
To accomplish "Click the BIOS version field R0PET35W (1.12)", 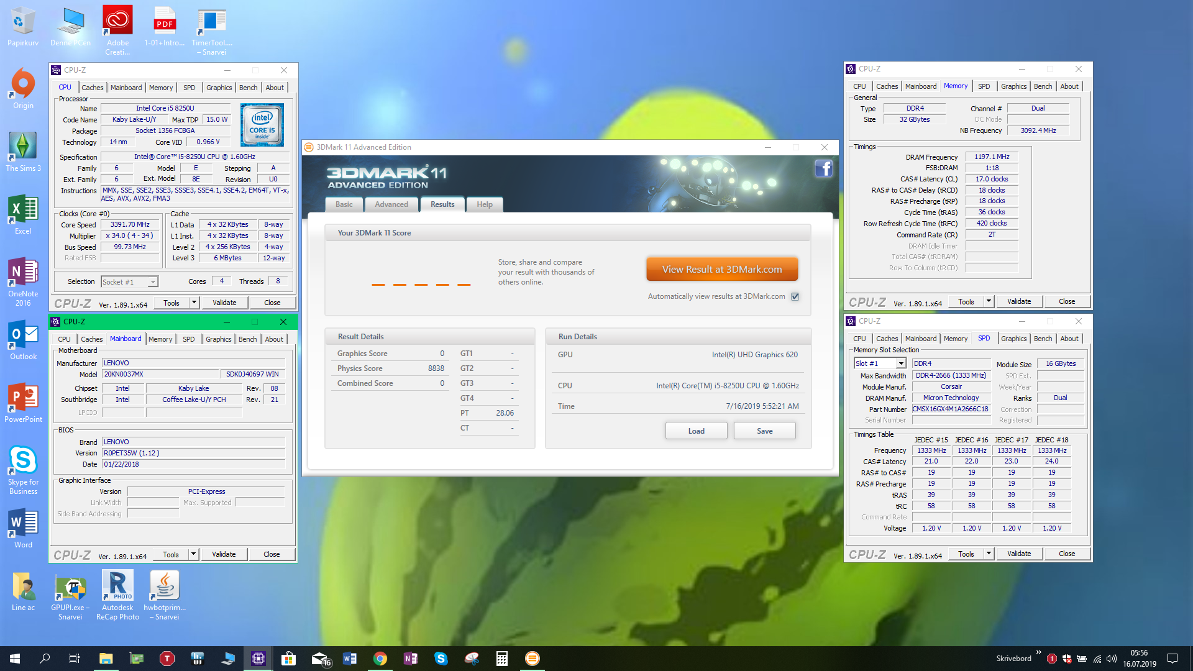I will point(193,453).
